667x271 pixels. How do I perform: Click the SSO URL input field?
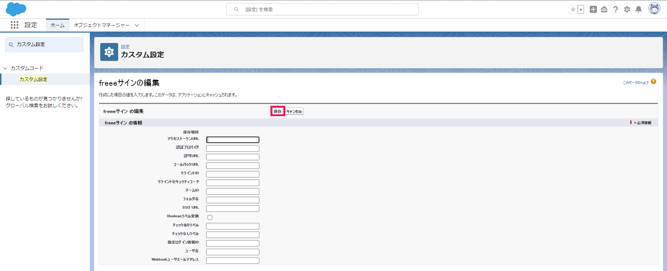coord(233,209)
